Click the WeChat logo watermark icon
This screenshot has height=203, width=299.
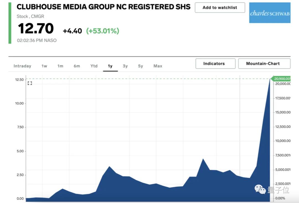coord(260,189)
